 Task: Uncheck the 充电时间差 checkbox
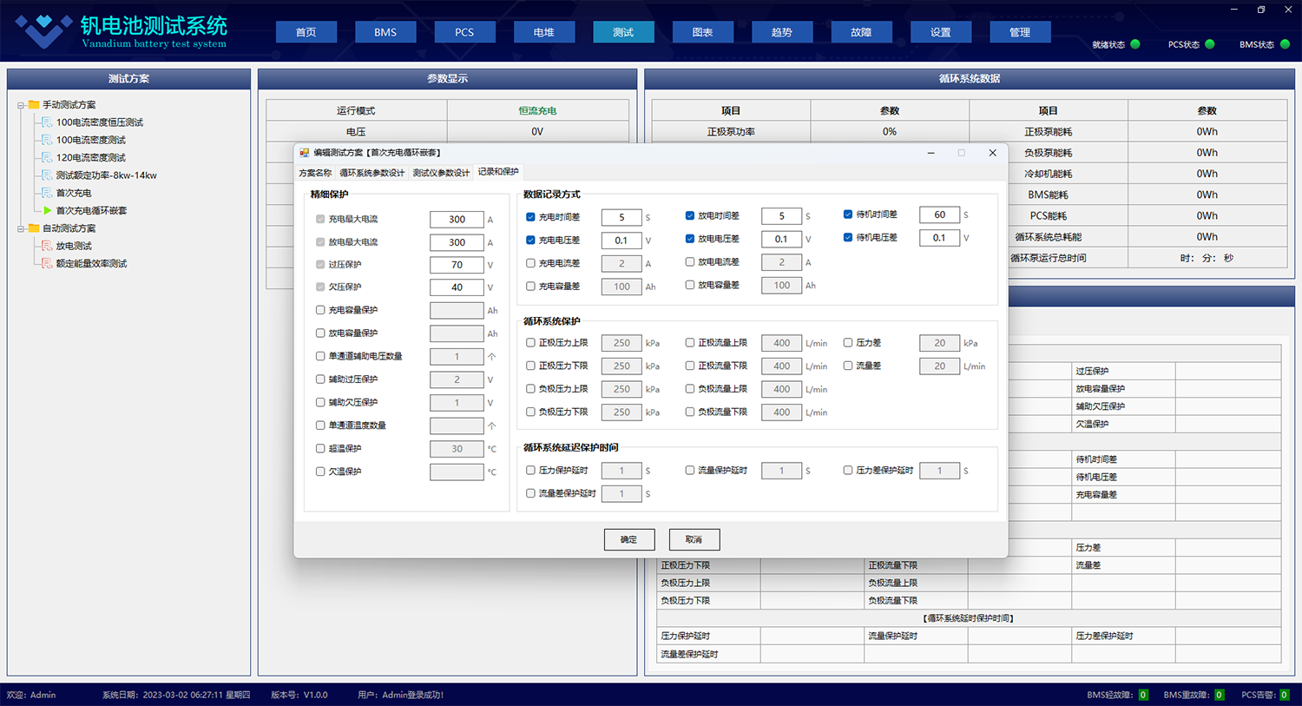coord(530,217)
